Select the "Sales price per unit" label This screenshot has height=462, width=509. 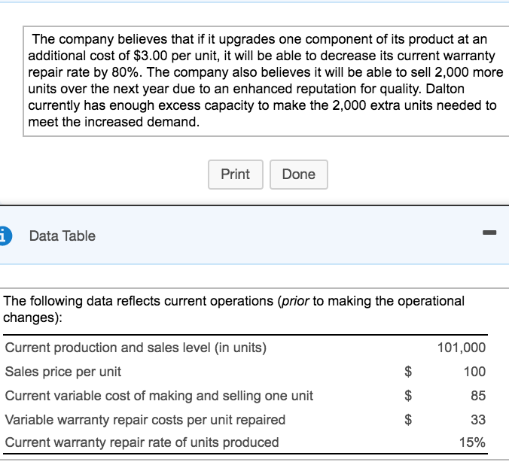click(63, 372)
